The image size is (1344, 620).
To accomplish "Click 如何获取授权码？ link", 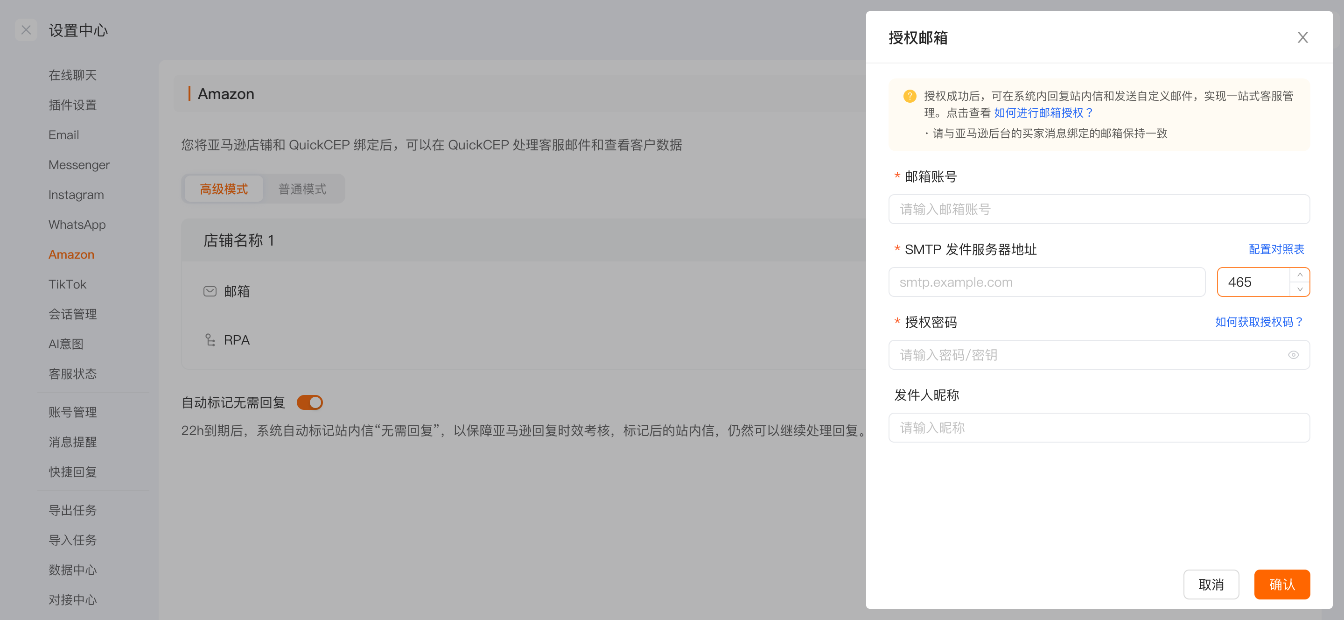I will coord(1260,322).
